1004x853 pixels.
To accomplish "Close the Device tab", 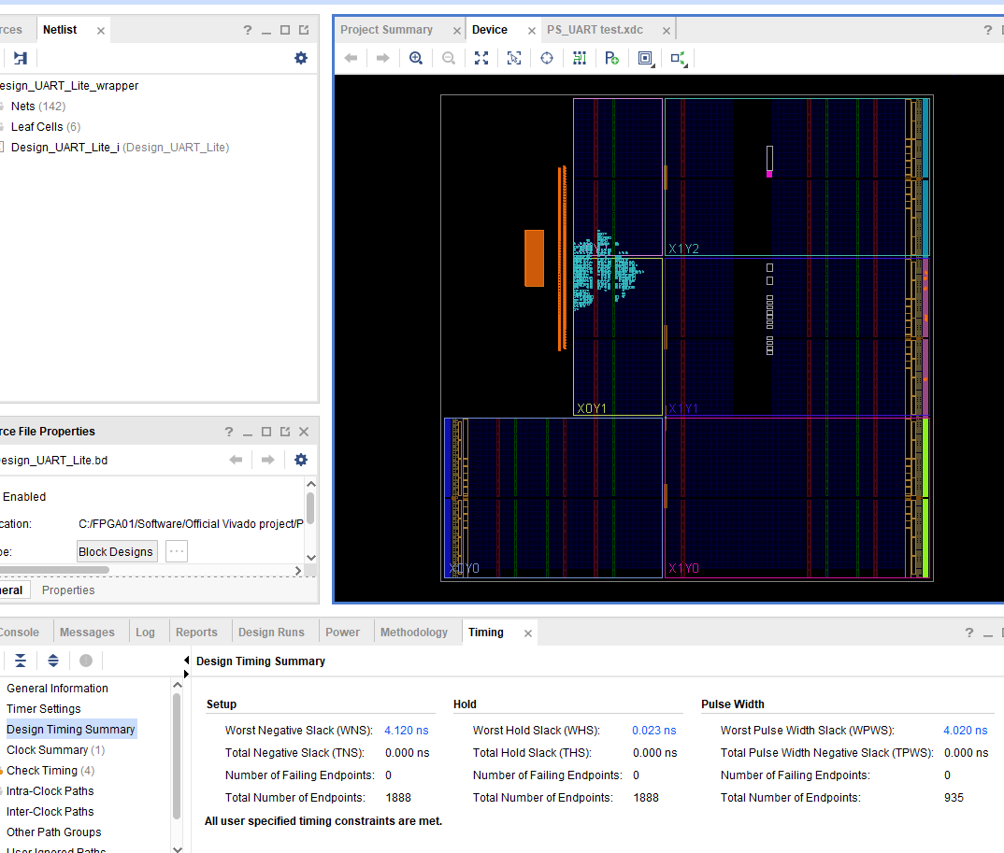I will point(532,31).
